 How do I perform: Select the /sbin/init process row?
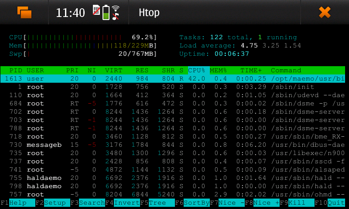[173, 87]
